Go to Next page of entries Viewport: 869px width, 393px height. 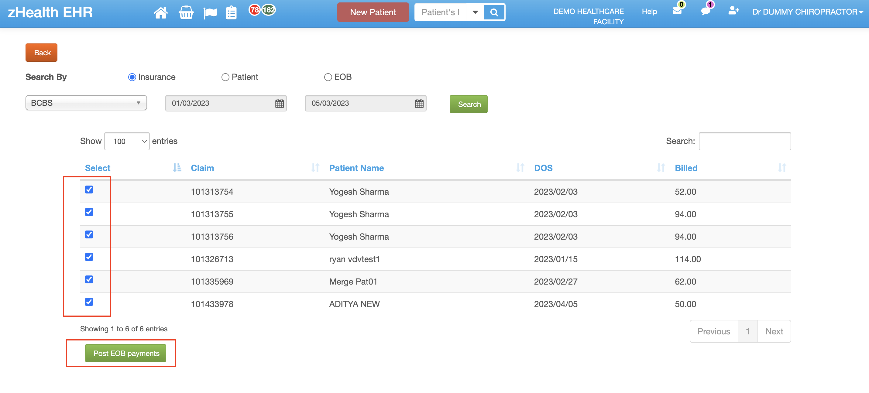click(774, 331)
